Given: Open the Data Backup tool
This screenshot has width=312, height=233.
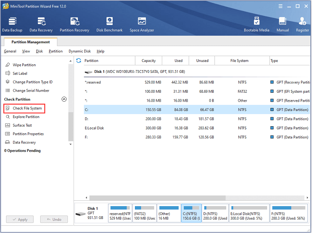Looking at the screenshot, I should pos(12,23).
